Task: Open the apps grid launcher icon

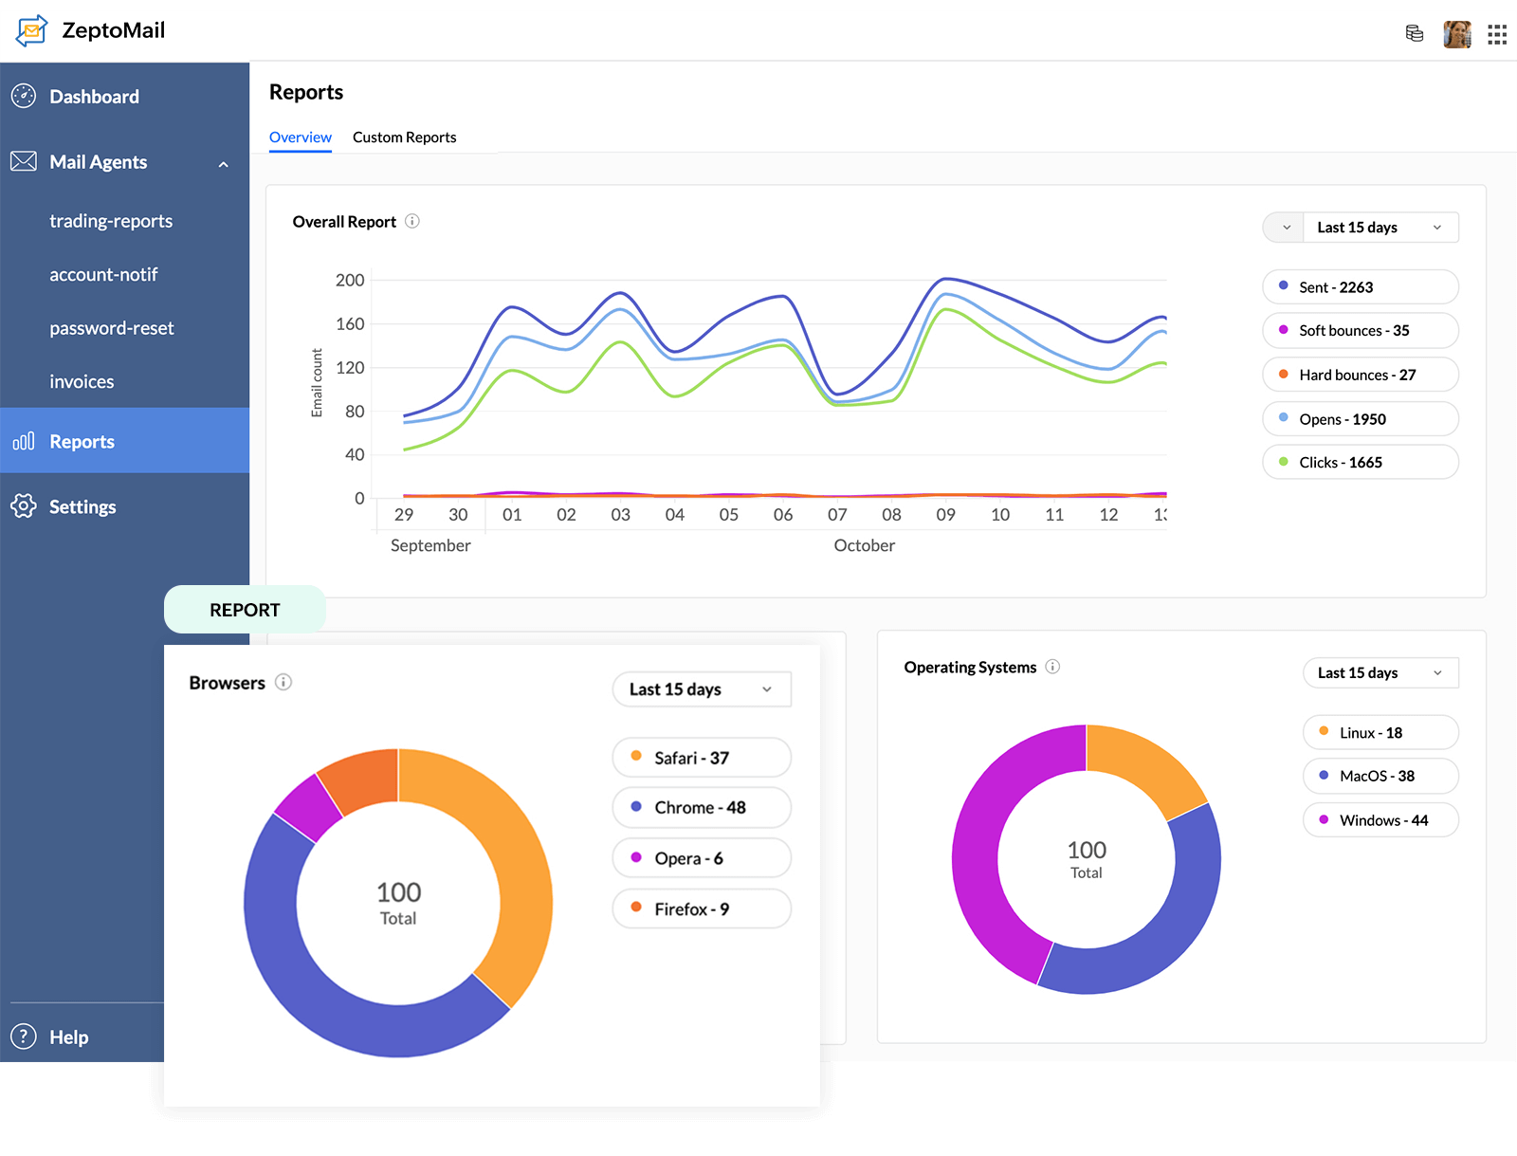Action: click(x=1497, y=35)
